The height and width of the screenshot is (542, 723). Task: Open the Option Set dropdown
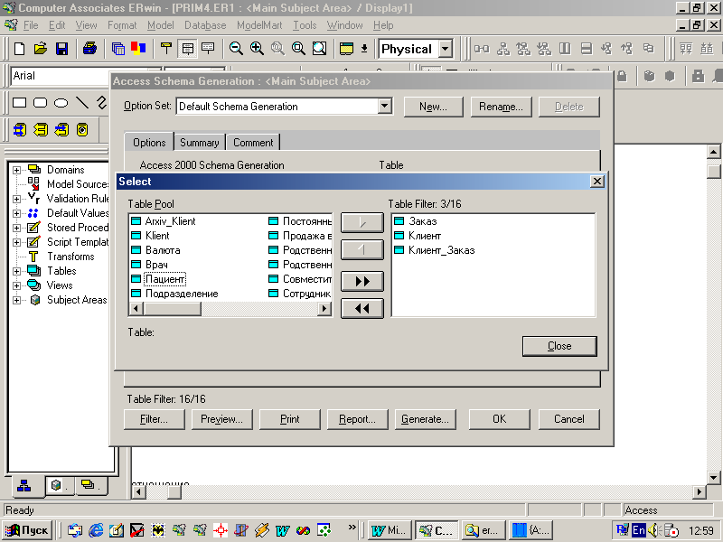point(385,107)
